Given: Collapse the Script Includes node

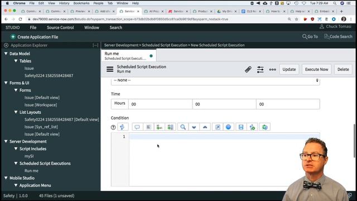Looking at the screenshot, I should point(16,149).
